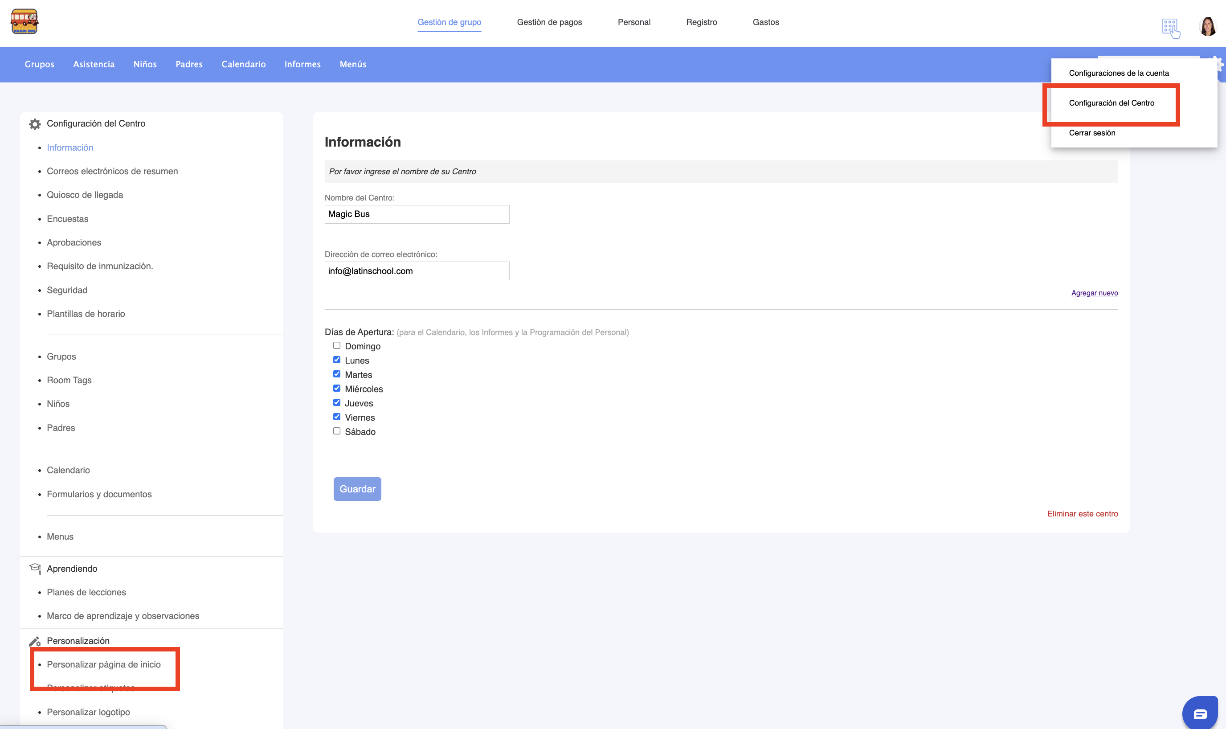The height and width of the screenshot is (729, 1226).
Task: Uncheck the Miércoles checkbox
Action: point(337,388)
